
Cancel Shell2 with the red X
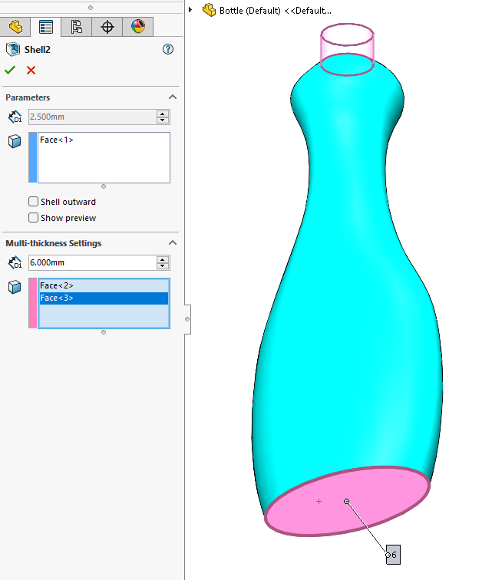point(31,70)
